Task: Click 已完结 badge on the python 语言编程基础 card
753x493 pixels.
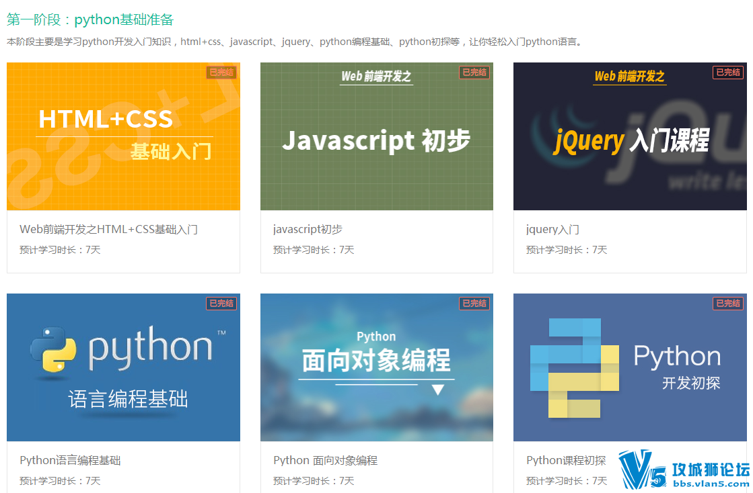Action: click(x=221, y=304)
